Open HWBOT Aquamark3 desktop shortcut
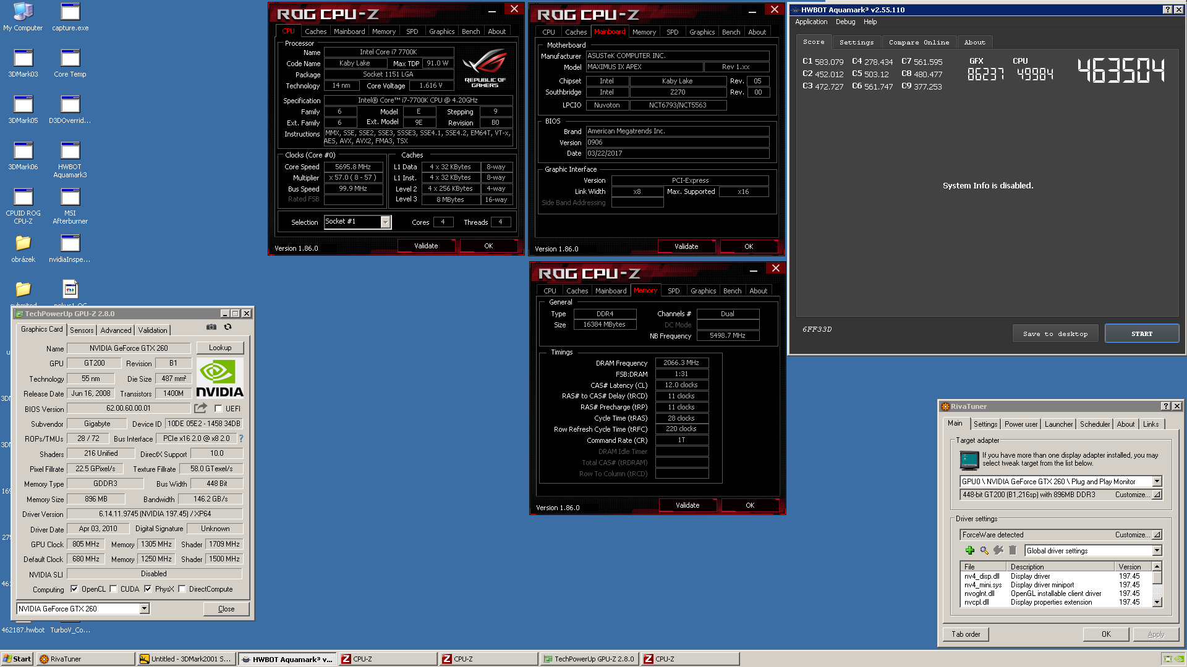Image resolution: width=1187 pixels, height=667 pixels. tap(70, 159)
